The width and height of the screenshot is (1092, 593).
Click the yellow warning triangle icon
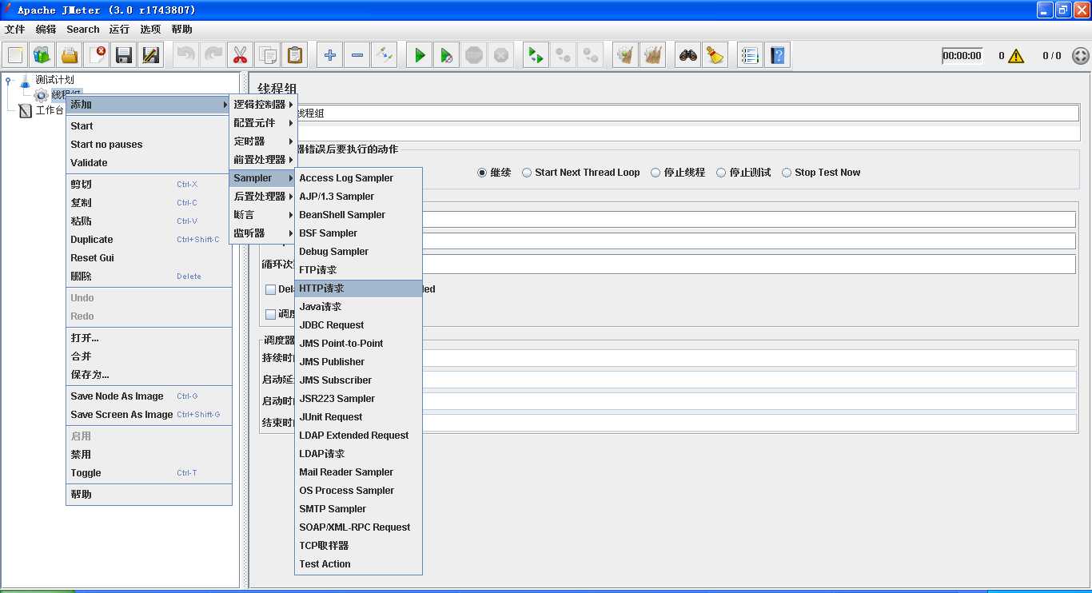click(x=1015, y=56)
